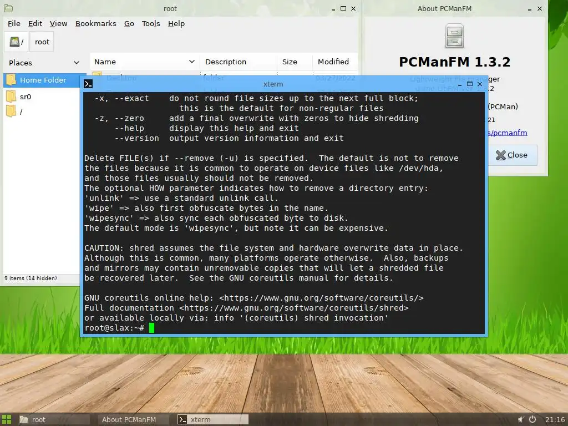568x426 pixels.
Task: Click the Home Folder folder icon
Action: [x=11, y=80]
